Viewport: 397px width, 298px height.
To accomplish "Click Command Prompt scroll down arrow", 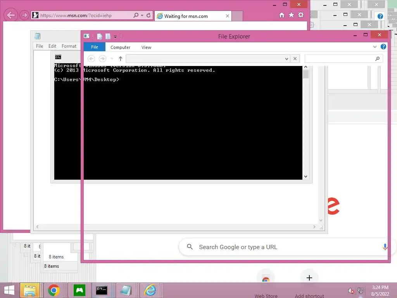I will pos(306,177).
